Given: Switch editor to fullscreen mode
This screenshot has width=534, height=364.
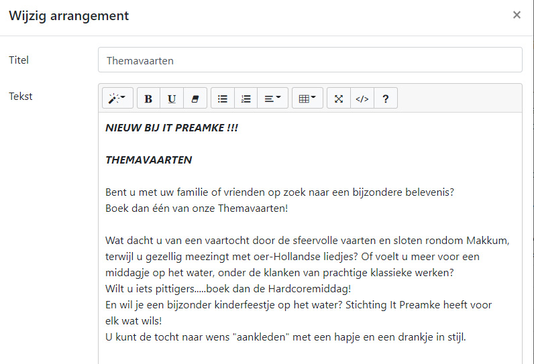Looking at the screenshot, I should tap(339, 99).
